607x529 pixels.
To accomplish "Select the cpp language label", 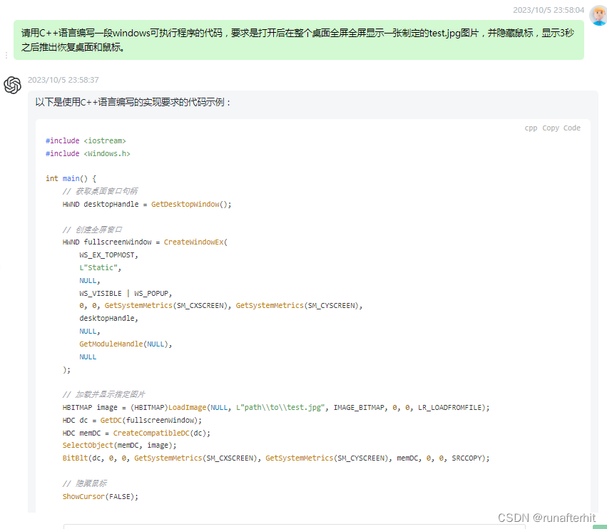I will 531,128.
